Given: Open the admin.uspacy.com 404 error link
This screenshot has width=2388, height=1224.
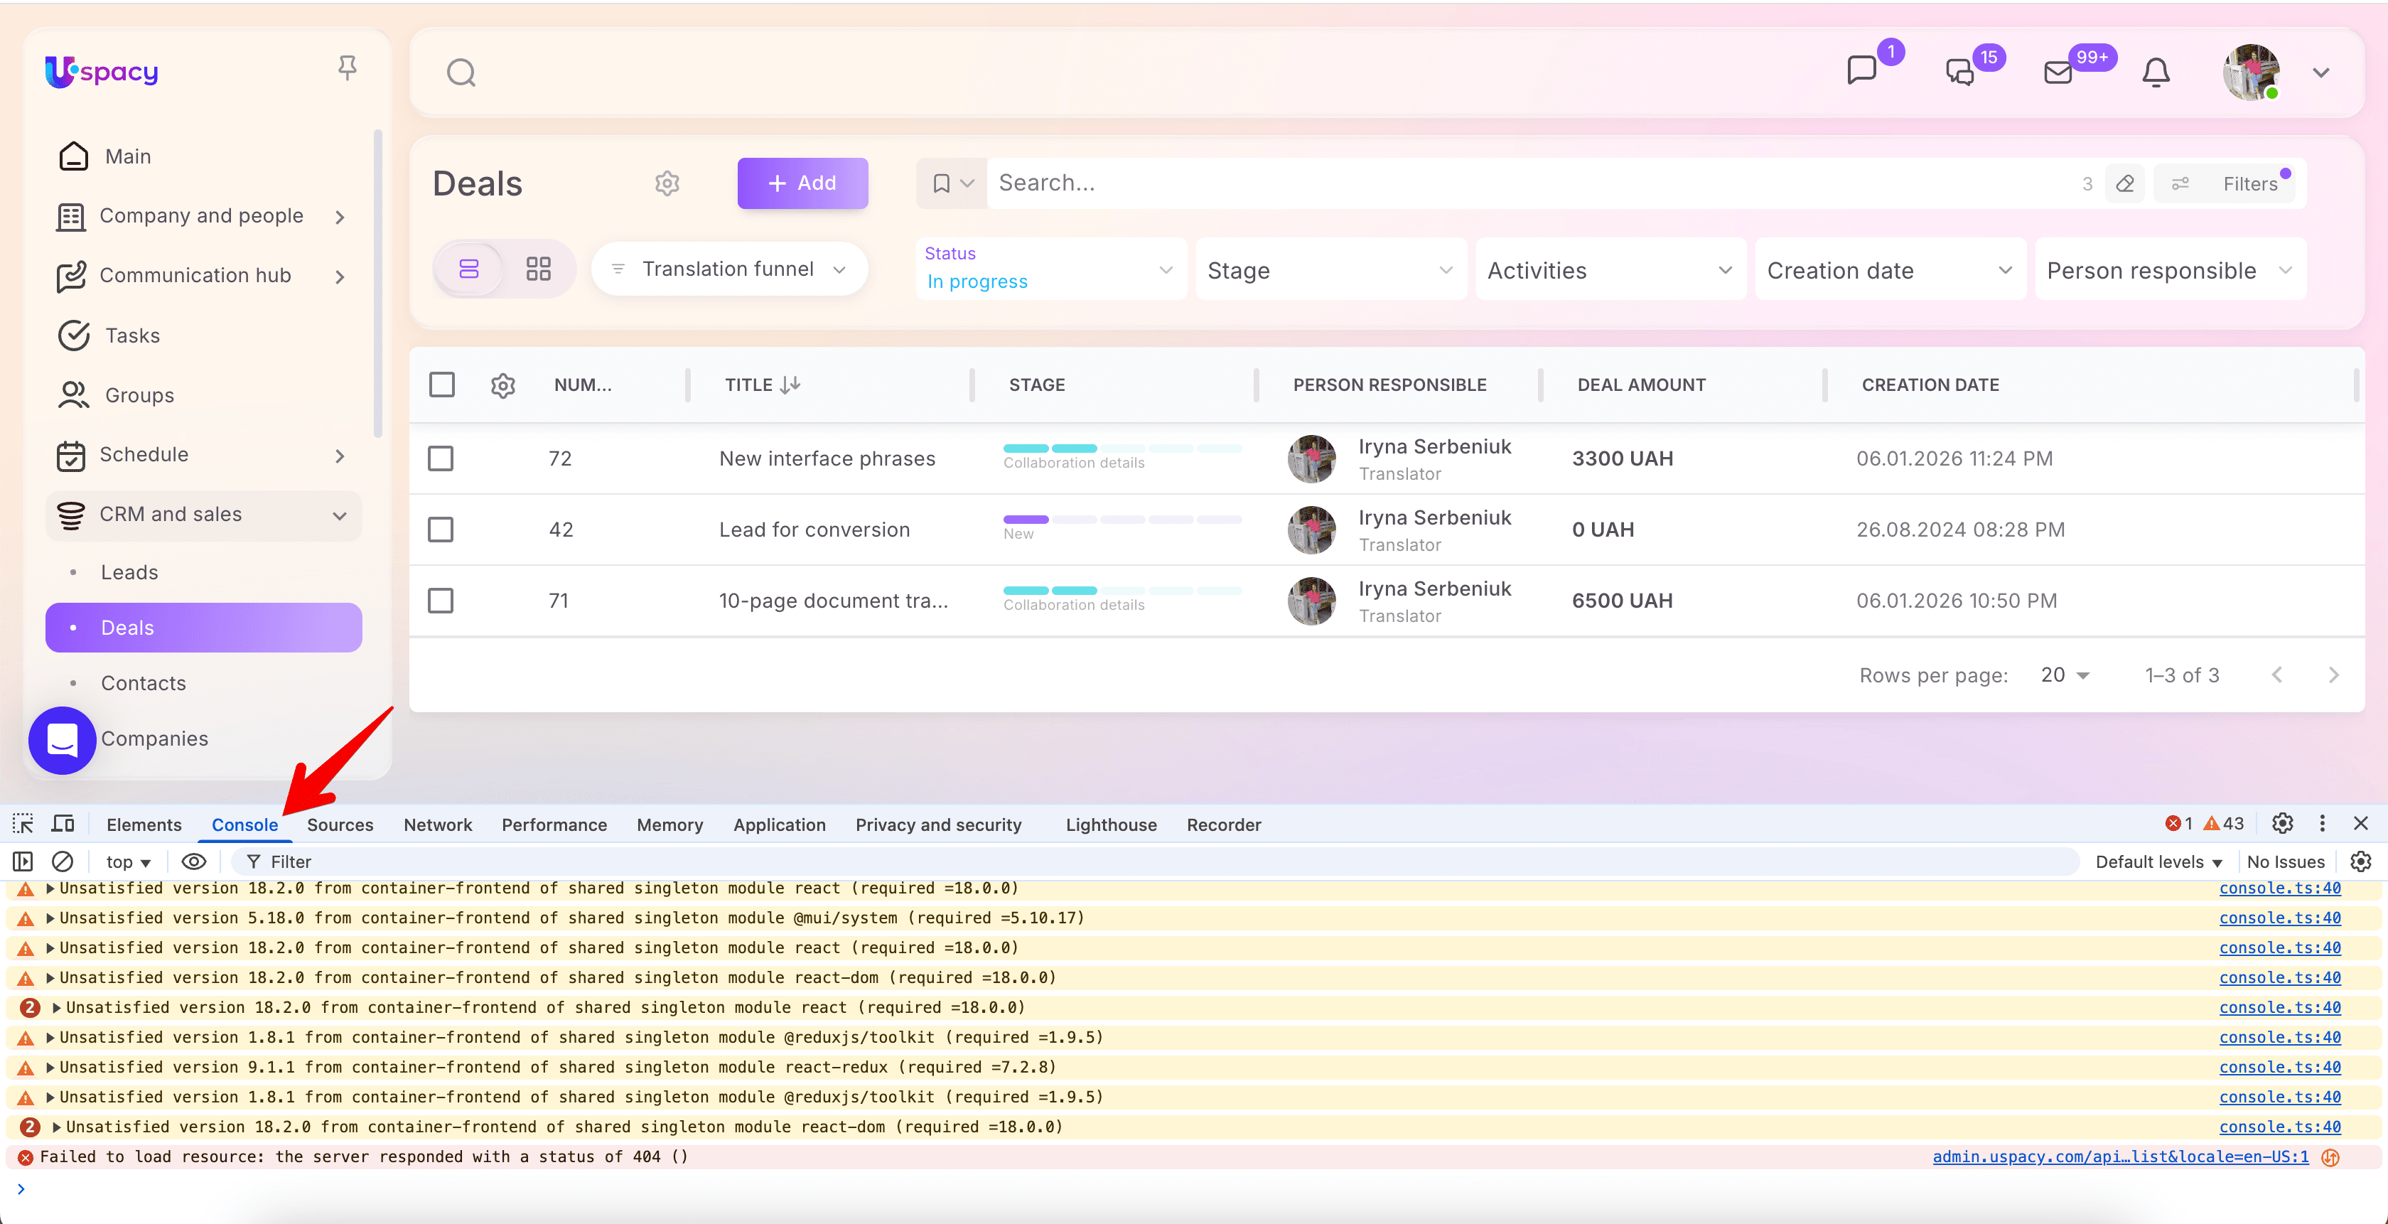Looking at the screenshot, I should point(2119,1156).
